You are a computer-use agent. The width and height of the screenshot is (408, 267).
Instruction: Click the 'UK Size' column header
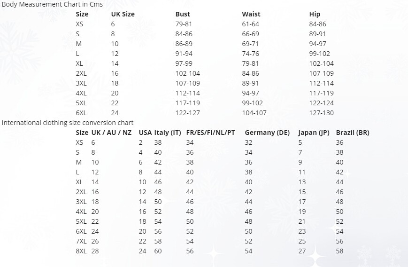tap(123, 14)
